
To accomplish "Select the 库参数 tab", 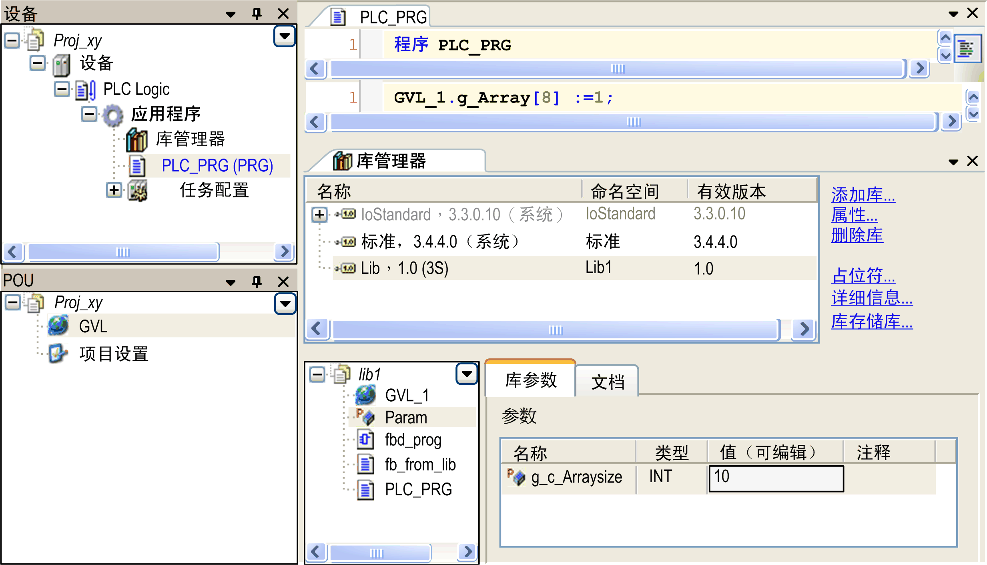I will coord(531,380).
